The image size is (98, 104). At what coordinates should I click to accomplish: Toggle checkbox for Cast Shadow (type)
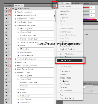click(x=6, y=22)
